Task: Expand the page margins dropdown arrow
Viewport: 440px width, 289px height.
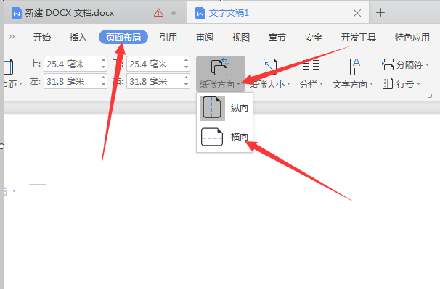Action: pyautogui.click(x=20, y=84)
